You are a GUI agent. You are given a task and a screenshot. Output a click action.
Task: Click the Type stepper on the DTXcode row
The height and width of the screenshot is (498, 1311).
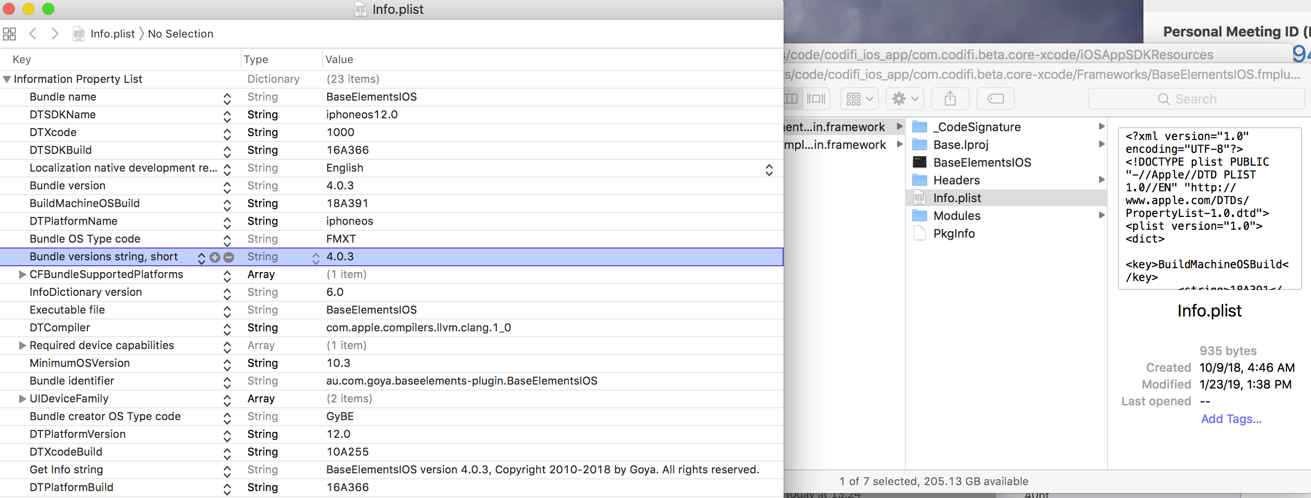pyautogui.click(x=228, y=133)
